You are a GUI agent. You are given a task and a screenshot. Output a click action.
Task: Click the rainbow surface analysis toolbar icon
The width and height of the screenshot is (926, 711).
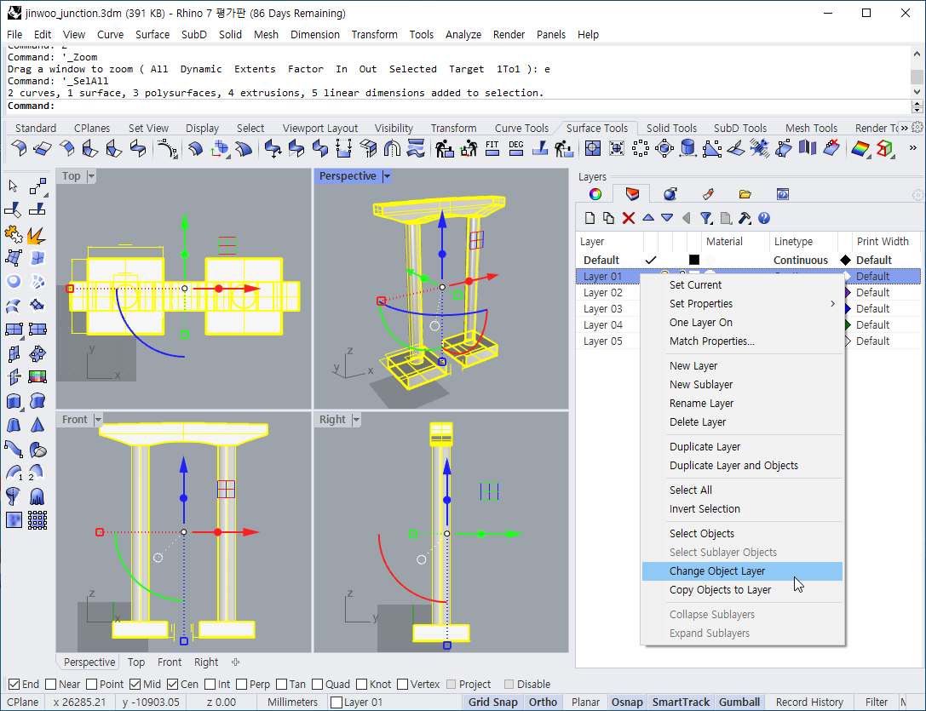pyautogui.click(x=860, y=148)
